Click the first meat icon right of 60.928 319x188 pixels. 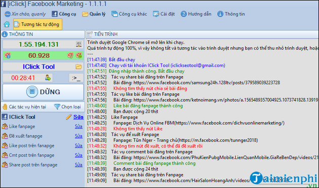(70, 55)
